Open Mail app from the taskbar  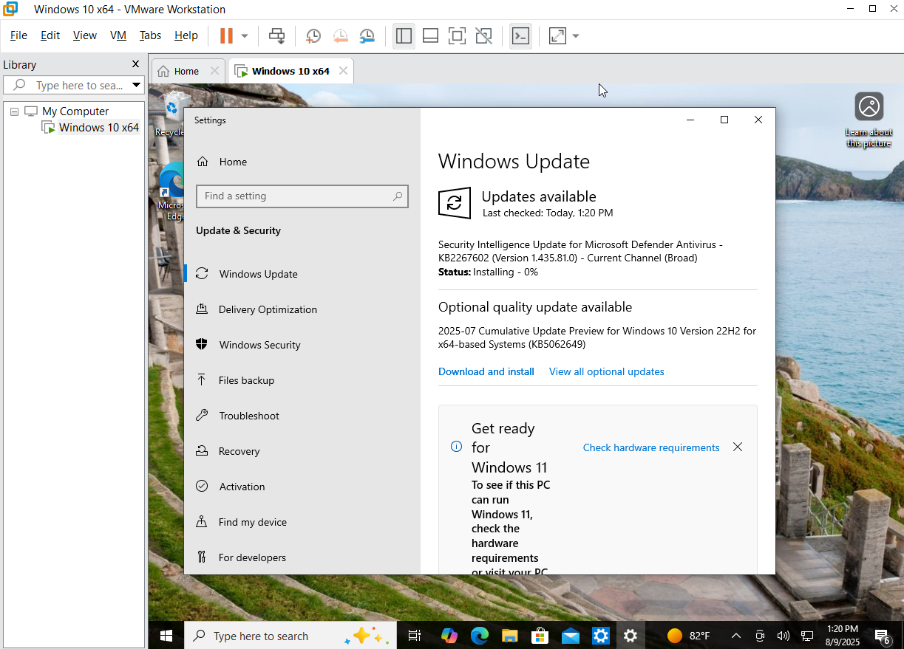point(570,636)
